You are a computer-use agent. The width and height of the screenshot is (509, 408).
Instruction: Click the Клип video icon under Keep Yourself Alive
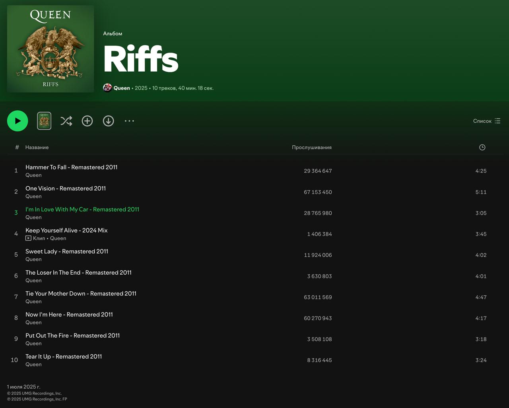pos(28,238)
